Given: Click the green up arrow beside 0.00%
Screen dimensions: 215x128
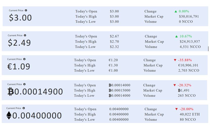Looking at the screenshot, I should click(176, 11).
